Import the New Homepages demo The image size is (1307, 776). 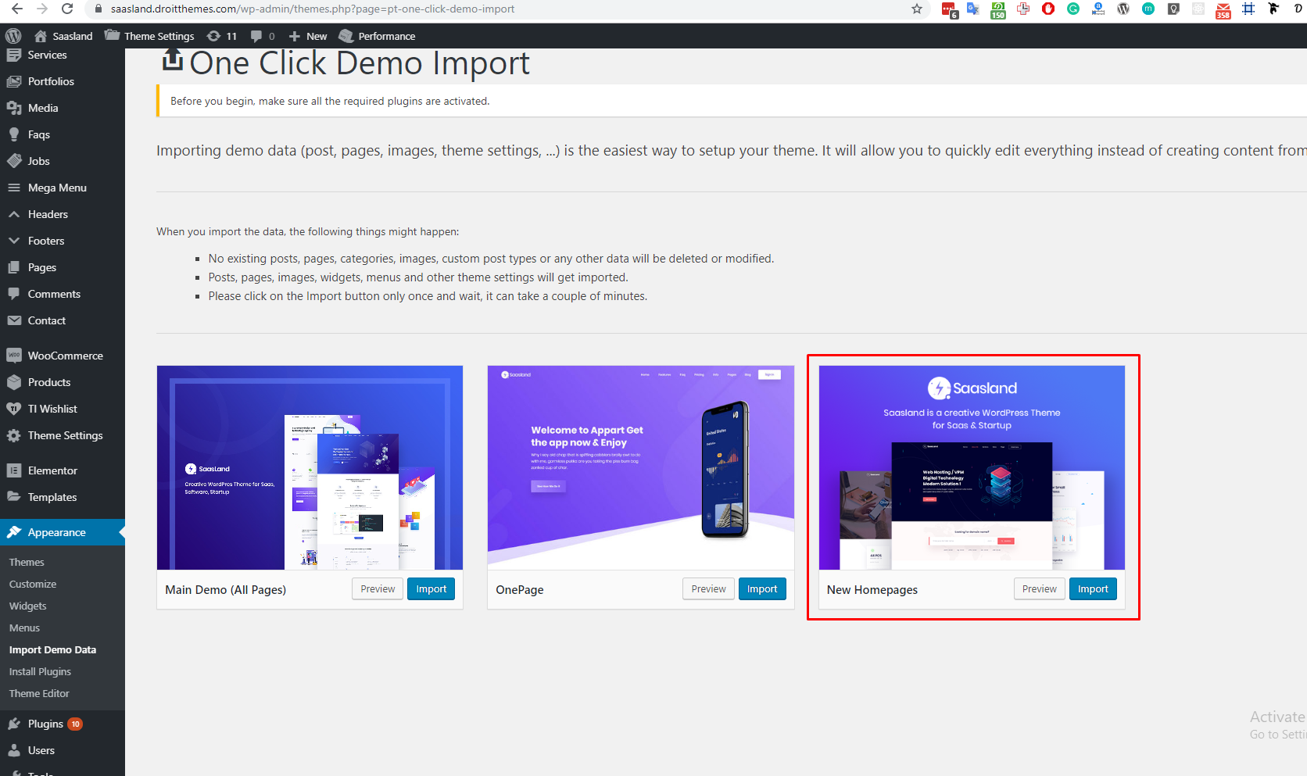tap(1093, 589)
